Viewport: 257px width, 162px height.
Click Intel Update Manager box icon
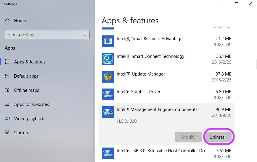coord(108,77)
